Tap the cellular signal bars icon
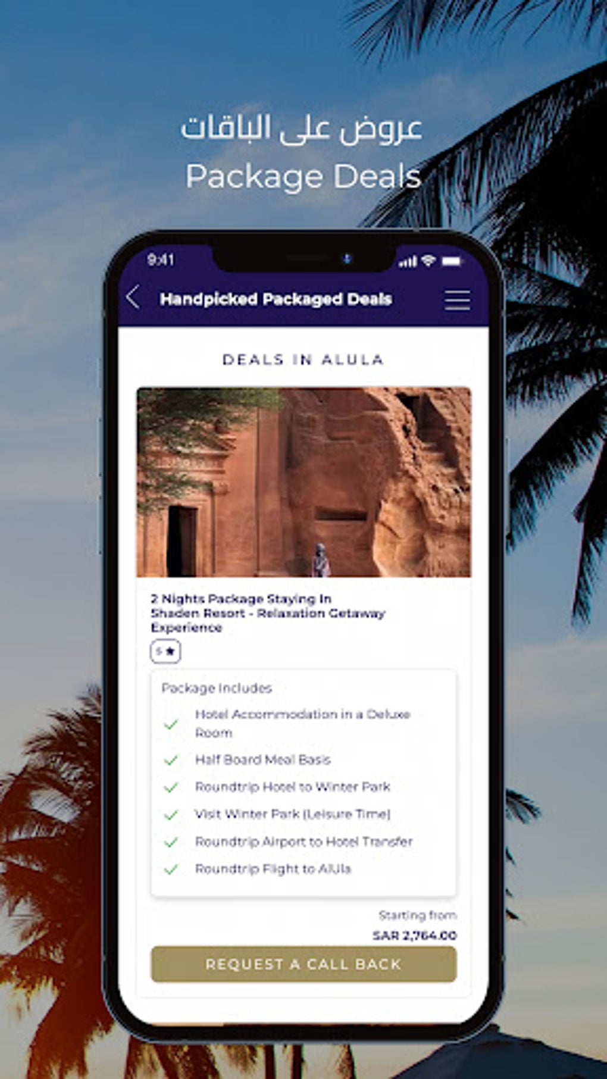 tap(408, 261)
